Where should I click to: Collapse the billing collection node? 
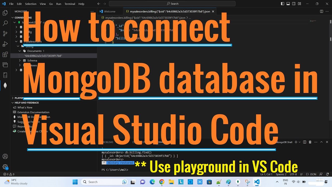point(18,46)
